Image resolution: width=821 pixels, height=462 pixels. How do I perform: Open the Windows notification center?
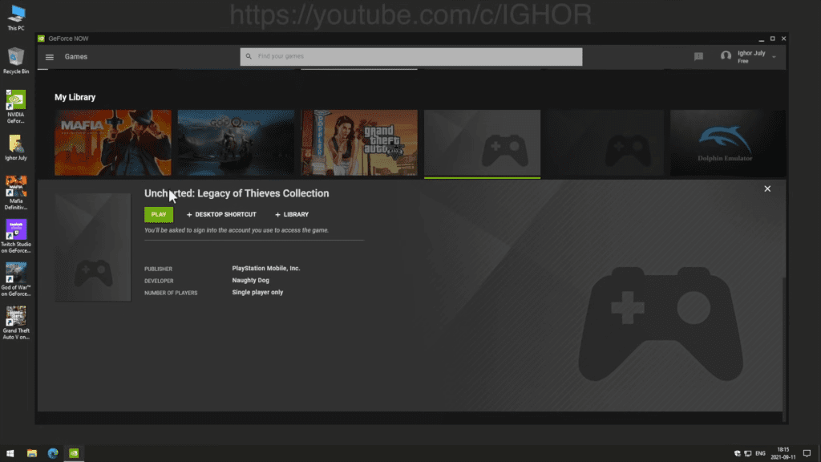(807, 453)
